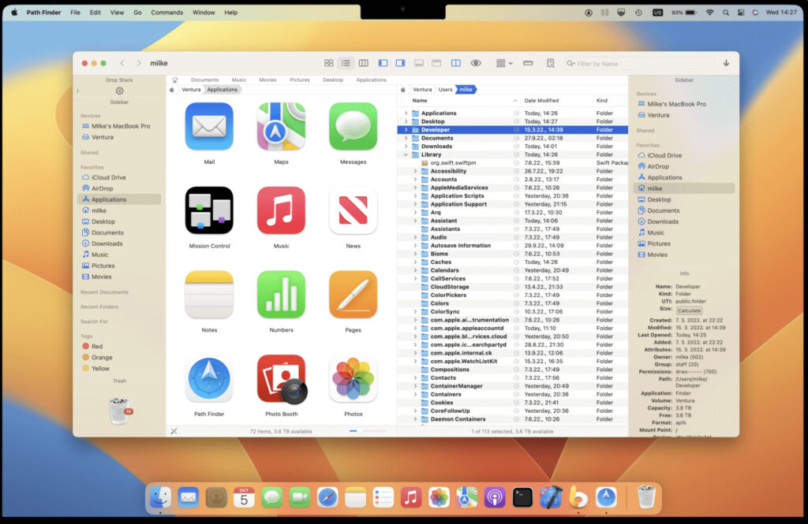Open the grid view options dropdown

(505, 63)
